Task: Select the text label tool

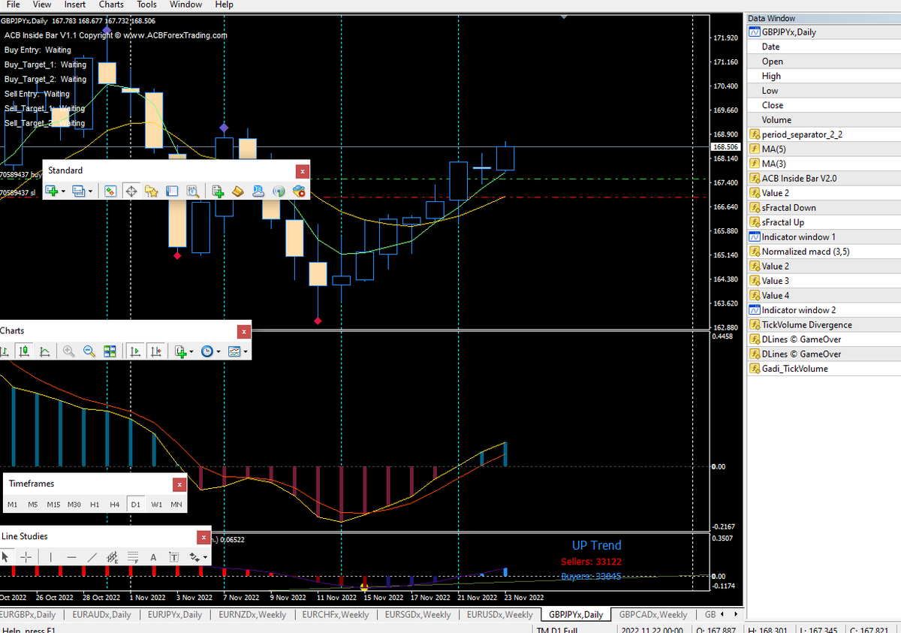Action: [x=175, y=557]
